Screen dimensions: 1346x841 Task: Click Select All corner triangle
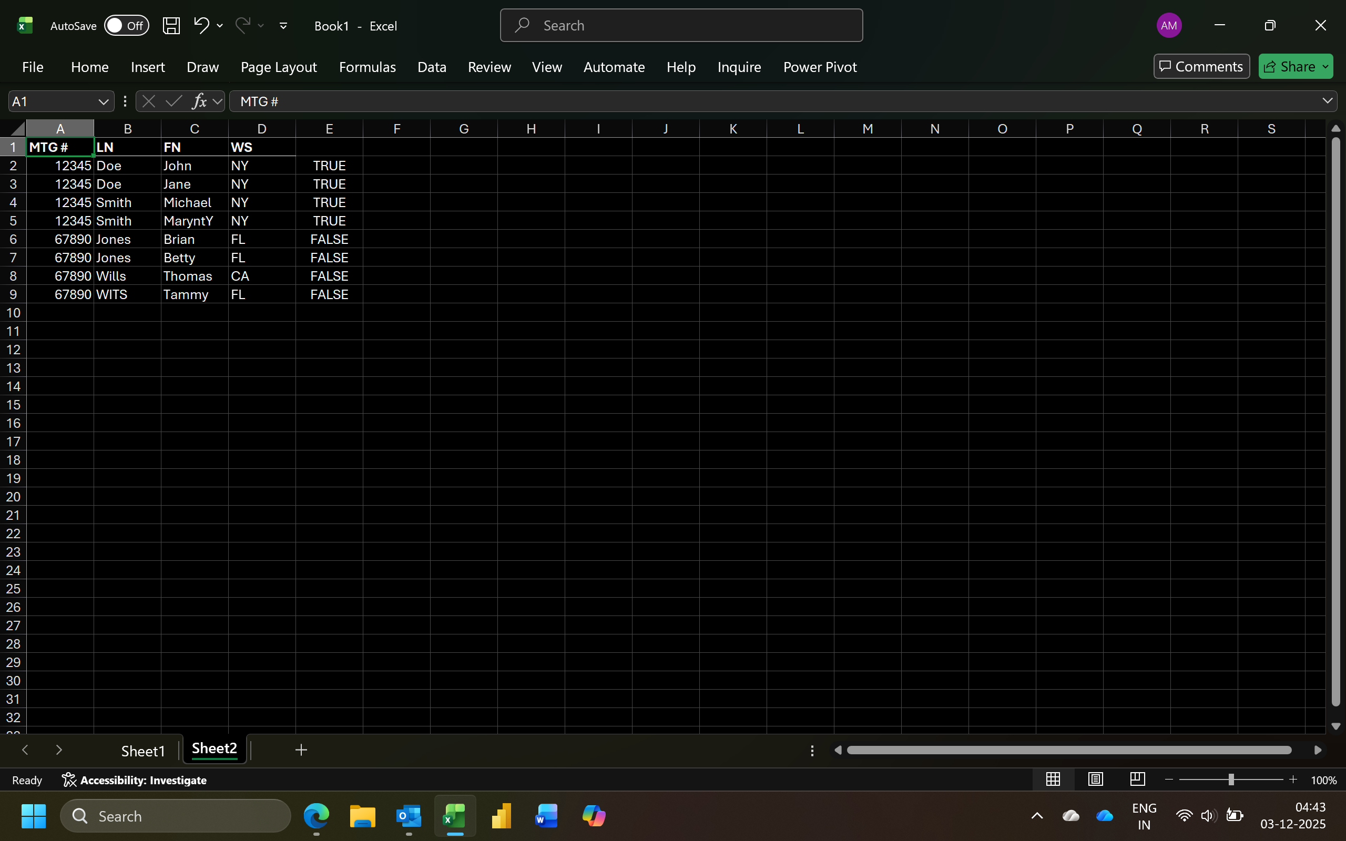(x=17, y=129)
